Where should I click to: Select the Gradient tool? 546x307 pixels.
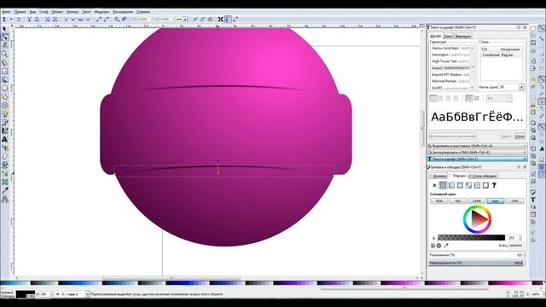coord(4,174)
